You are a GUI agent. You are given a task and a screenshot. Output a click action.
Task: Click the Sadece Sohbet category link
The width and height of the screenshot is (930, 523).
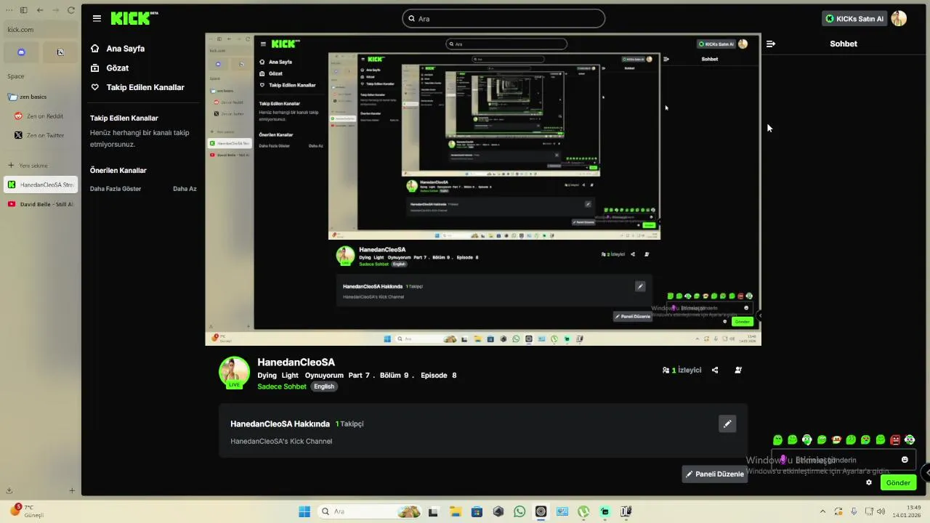pos(282,386)
